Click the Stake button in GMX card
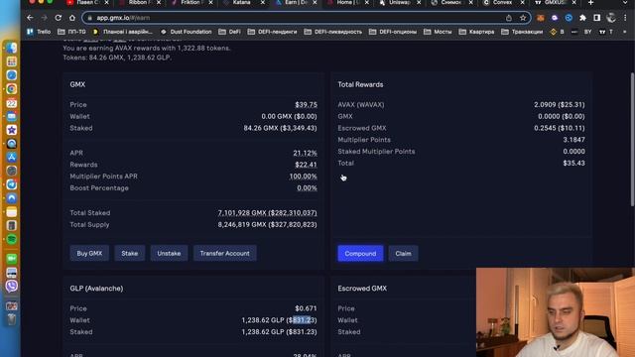Image resolution: width=635 pixels, height=357 pixels. 130,254
